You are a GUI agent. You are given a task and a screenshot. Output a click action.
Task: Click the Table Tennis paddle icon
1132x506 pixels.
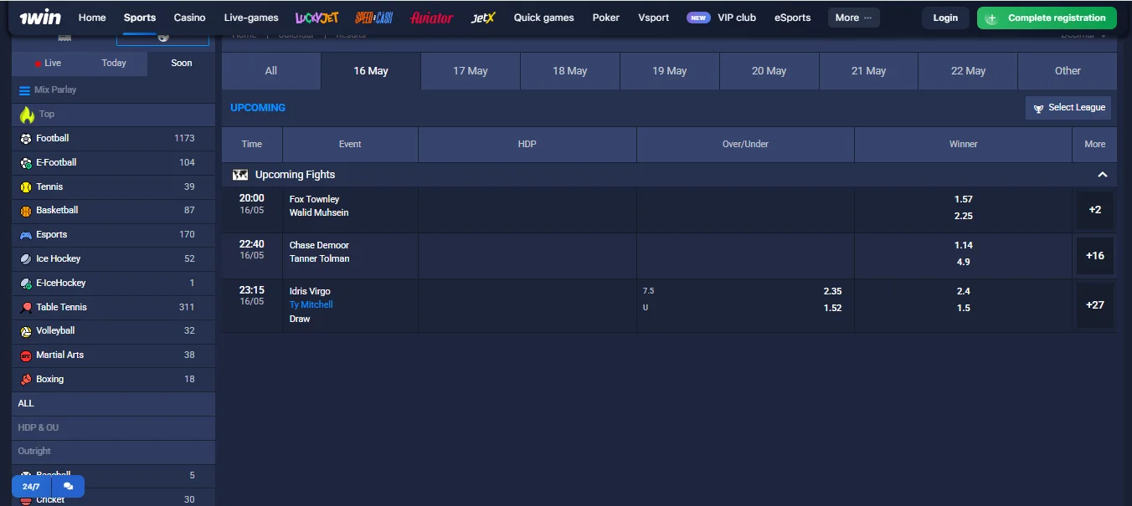pyautogui.click(x=26, y=307)
